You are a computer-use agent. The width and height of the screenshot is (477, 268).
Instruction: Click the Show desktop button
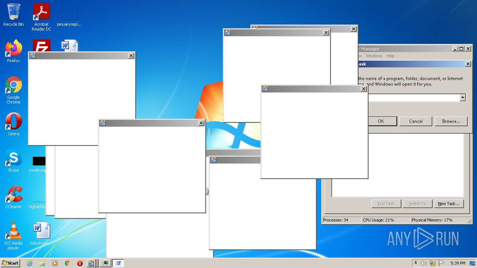(x=473, y=263)
